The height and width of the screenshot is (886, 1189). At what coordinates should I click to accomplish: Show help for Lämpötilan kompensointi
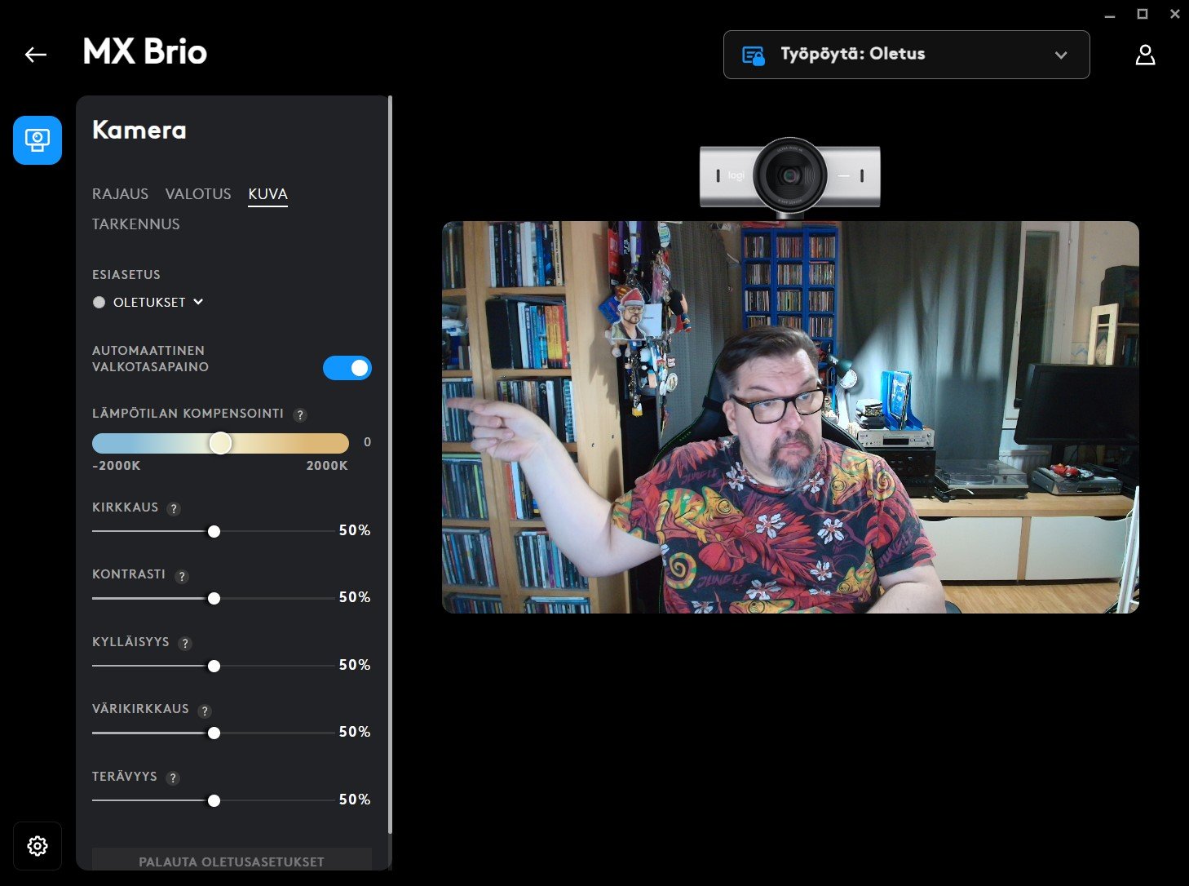(x=300, y=415)
